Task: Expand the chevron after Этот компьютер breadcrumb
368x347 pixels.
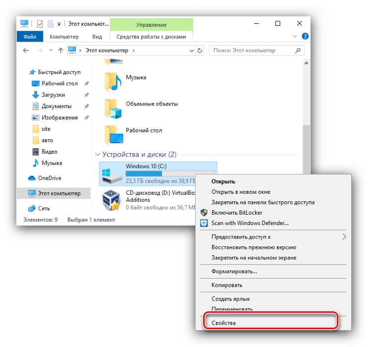Action: 134,50
